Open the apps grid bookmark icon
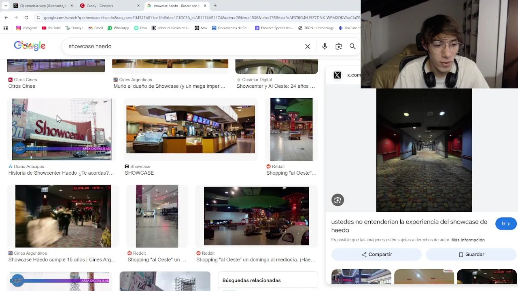The image size is (518, 291). [6, 28]
